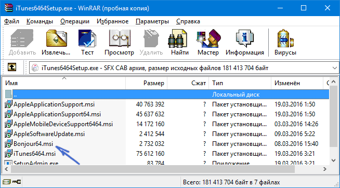Open the Просмотр book icon
The image size is (340, 188).
119,38
